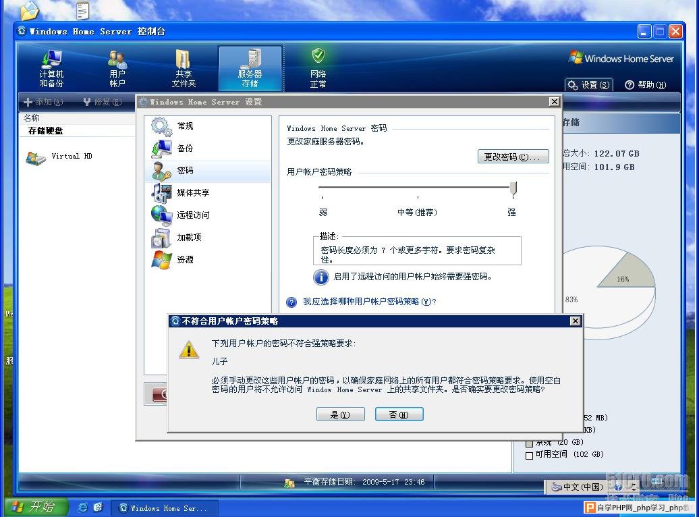Decline with 否(N) button
The width and height of the screenshot is (699, 517).
[x=399, y=414]
